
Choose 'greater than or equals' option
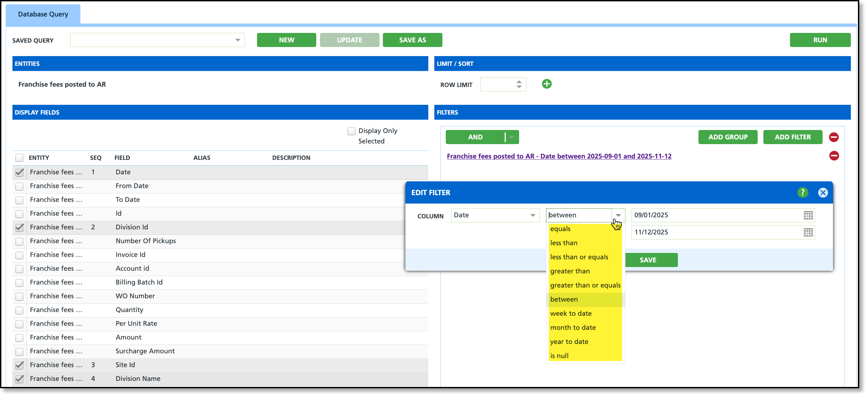tap(585, 285)
